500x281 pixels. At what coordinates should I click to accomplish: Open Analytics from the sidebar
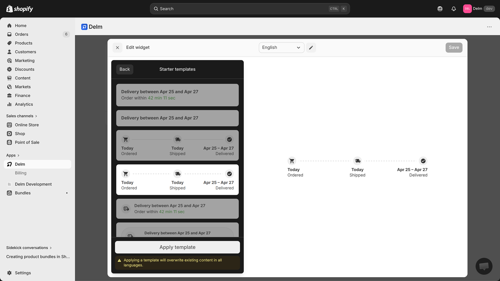[23, 104]
